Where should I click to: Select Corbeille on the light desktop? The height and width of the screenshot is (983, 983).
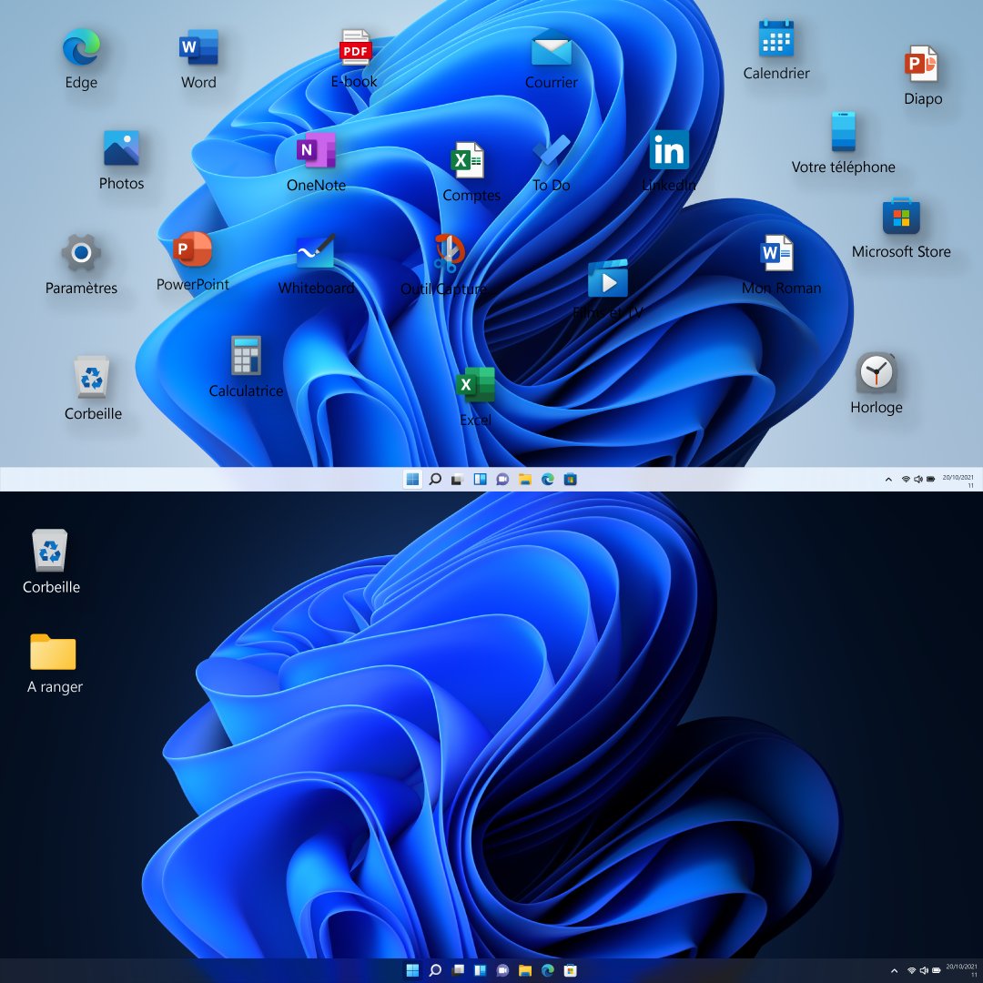coord(92,378)
